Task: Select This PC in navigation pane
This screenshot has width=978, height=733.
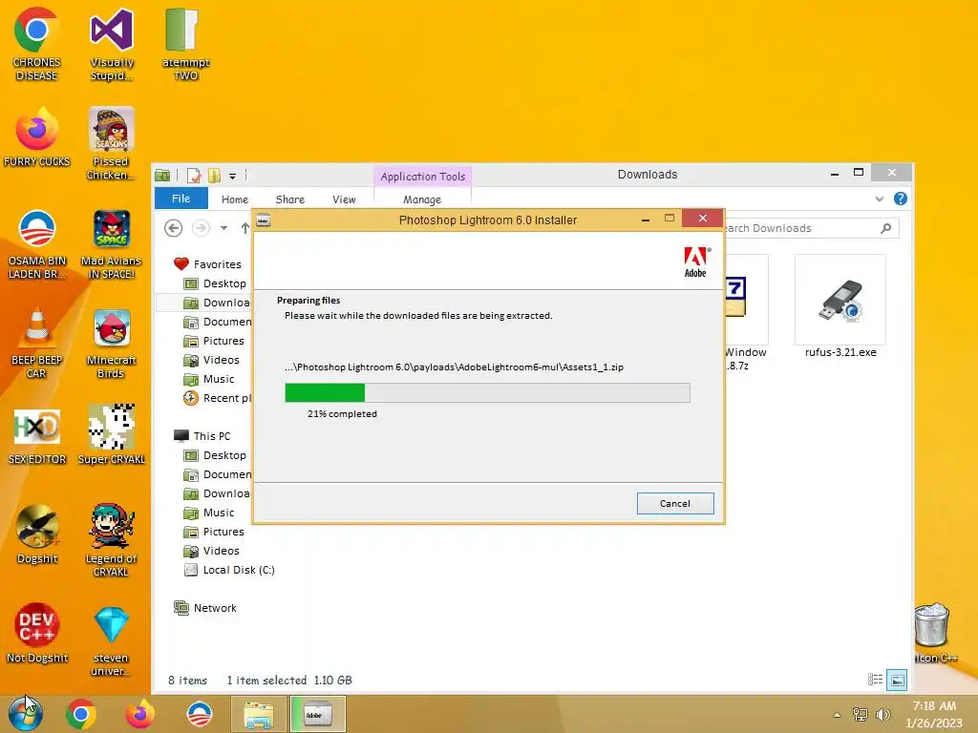Action: tap(202, 436)
